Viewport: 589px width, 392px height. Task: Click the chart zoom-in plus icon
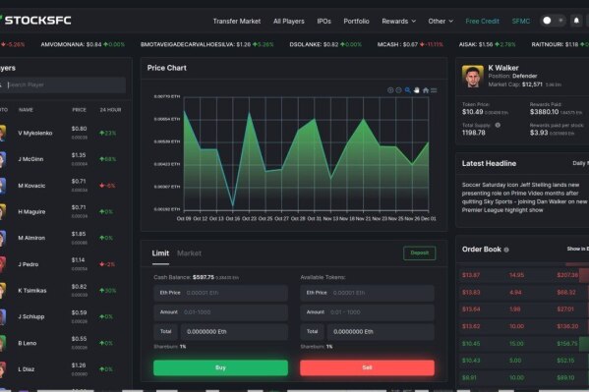tap(390, 90)
